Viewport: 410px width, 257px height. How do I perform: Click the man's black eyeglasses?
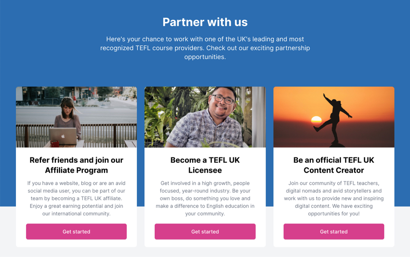coord(223,99)
